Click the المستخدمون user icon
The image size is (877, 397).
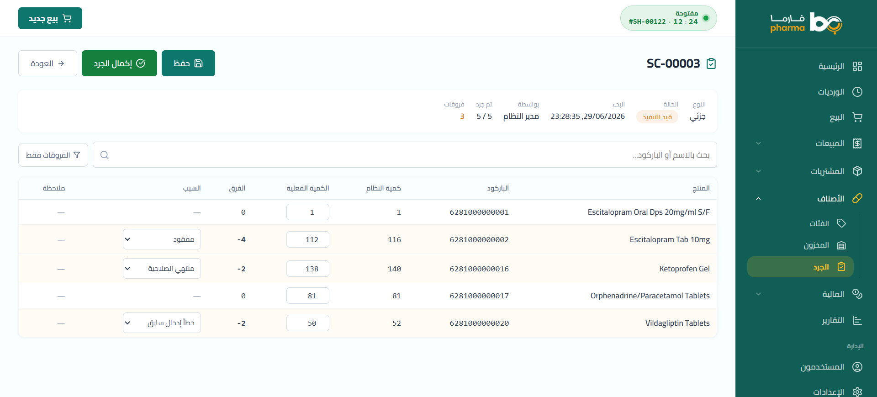(857, 367)
